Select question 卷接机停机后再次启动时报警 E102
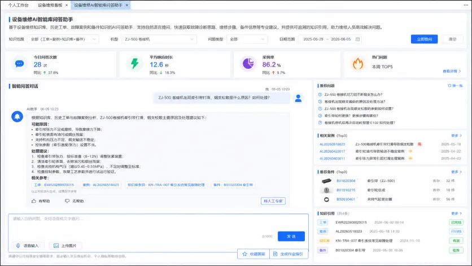This screenshot has width=472, height=266. pos(360,123)
